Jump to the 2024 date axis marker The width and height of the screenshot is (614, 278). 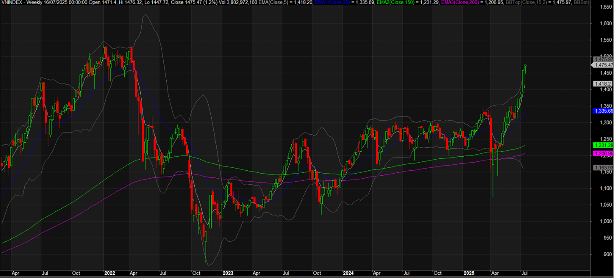point(348,273)
